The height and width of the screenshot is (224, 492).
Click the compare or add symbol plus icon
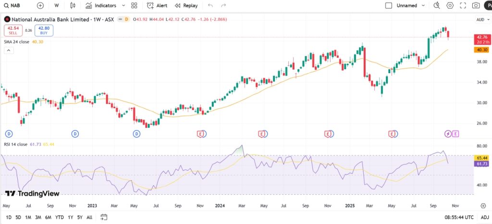(x=40, y=6)
